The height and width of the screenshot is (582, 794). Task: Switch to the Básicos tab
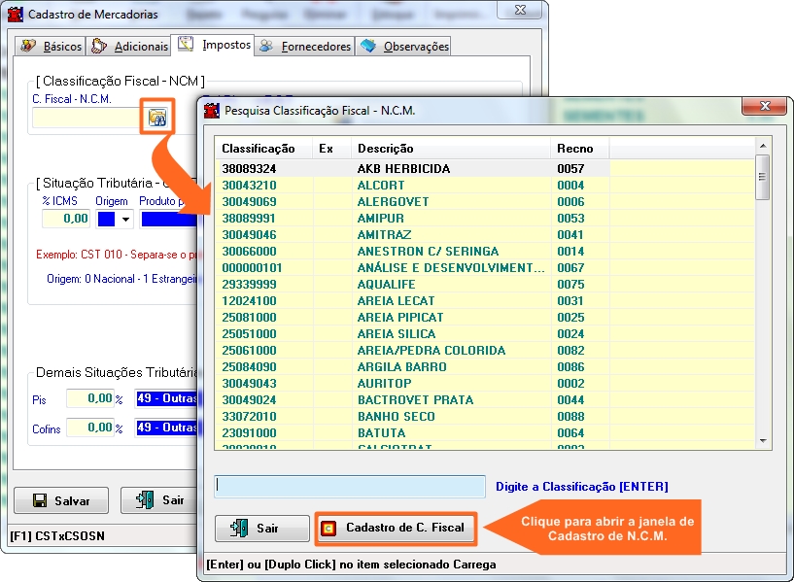[x=51, y=46]
